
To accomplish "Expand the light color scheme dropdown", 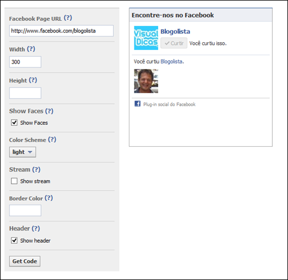I will tap(22, 152).
